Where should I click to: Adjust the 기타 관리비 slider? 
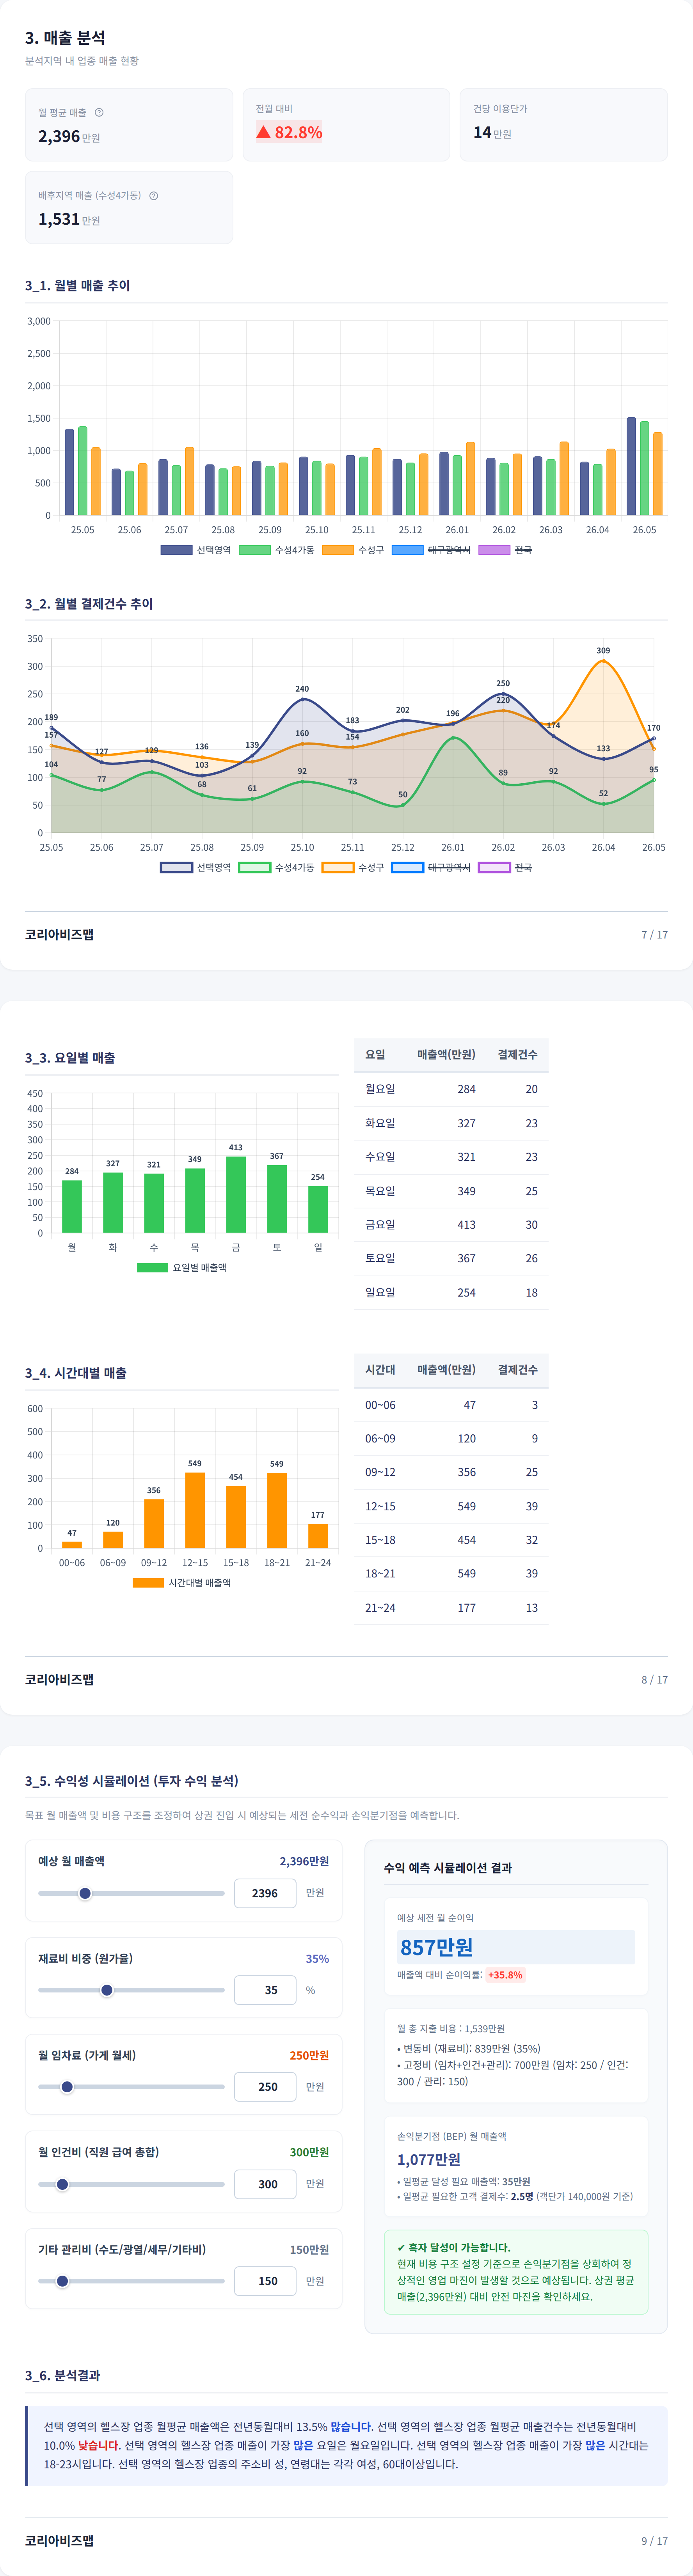point(131,2281)
